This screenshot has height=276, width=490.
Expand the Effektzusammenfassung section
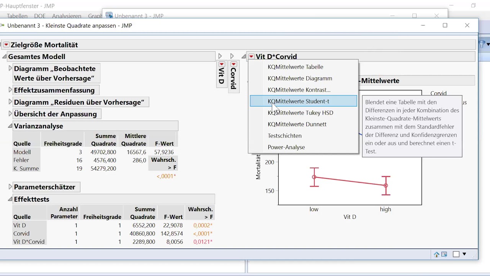[x=10, y=90]
